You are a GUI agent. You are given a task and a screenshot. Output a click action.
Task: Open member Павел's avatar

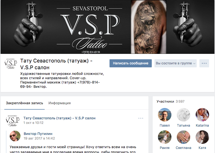coord(164,115)
